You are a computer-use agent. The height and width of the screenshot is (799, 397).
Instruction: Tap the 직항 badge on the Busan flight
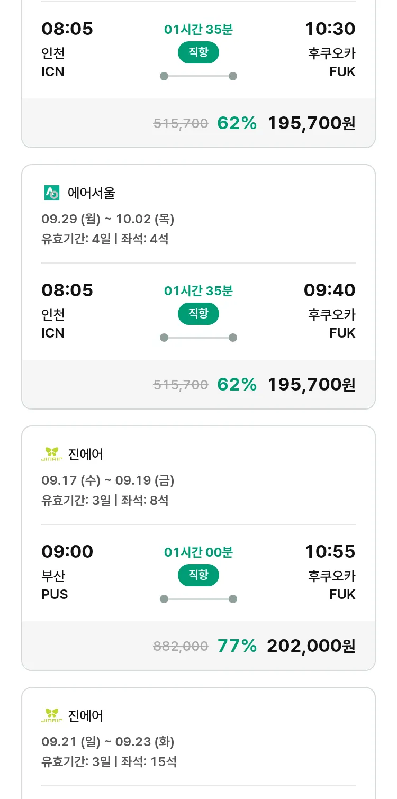[198, 575]
